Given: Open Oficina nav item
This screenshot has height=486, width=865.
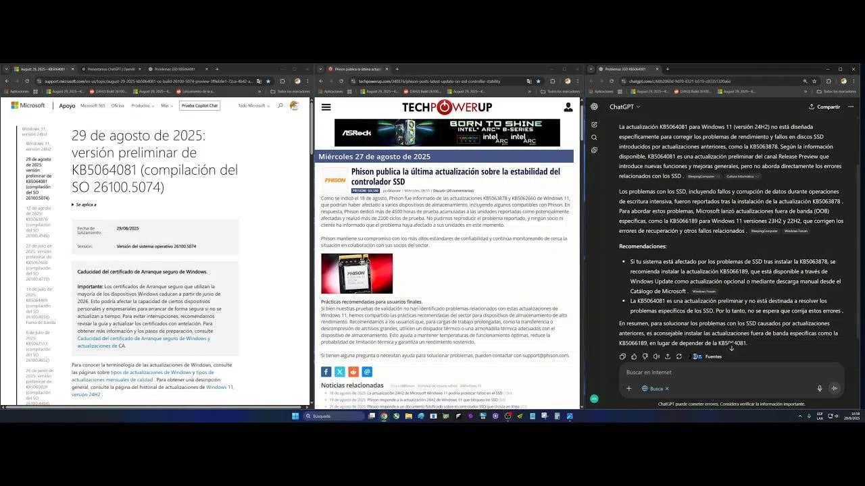Looking at the screenshot, I should [118, 106].
